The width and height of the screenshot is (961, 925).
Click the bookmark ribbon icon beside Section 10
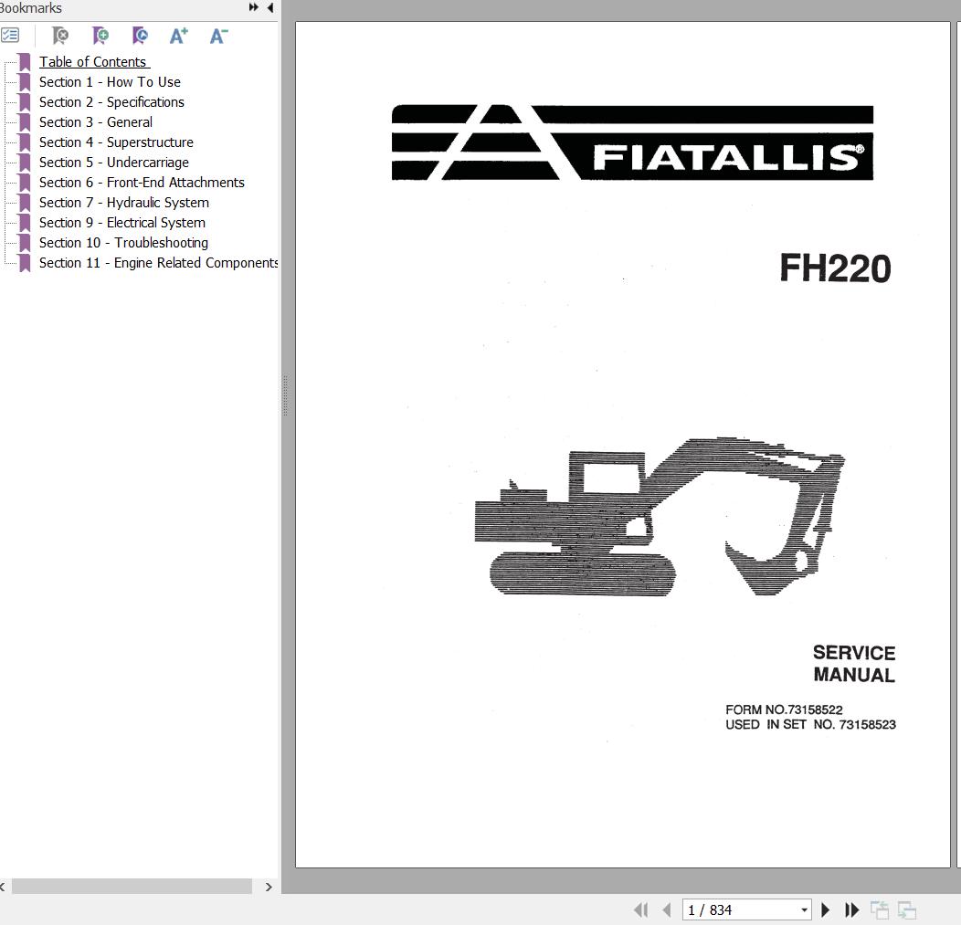[25, 243]
